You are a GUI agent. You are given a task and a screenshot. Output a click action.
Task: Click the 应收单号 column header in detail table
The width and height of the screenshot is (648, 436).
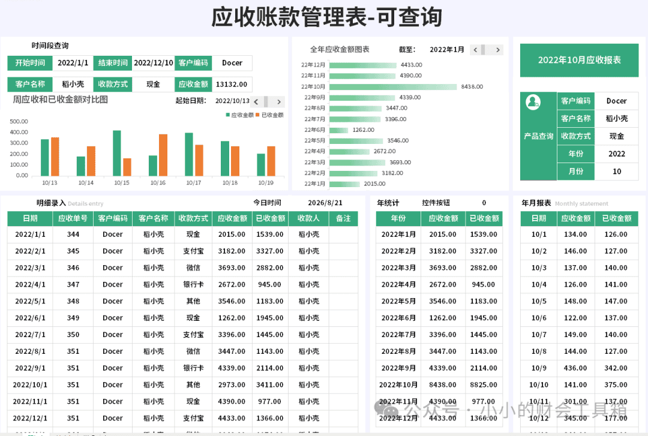coord(73,218)
